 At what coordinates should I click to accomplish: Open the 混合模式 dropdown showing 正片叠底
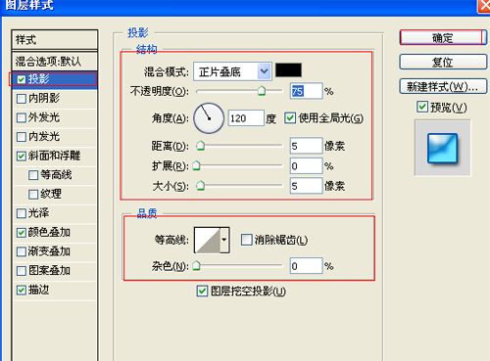(232, 71)
